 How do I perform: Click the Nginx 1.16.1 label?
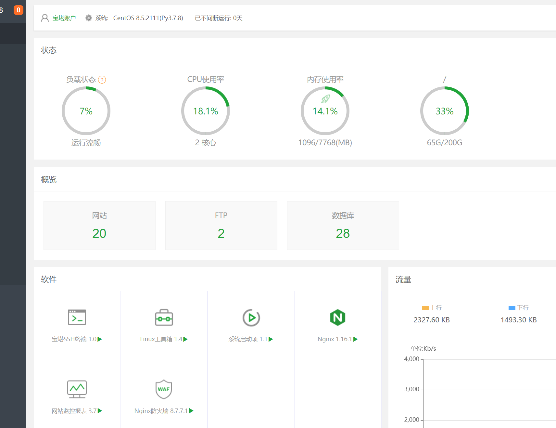(335, 339)
